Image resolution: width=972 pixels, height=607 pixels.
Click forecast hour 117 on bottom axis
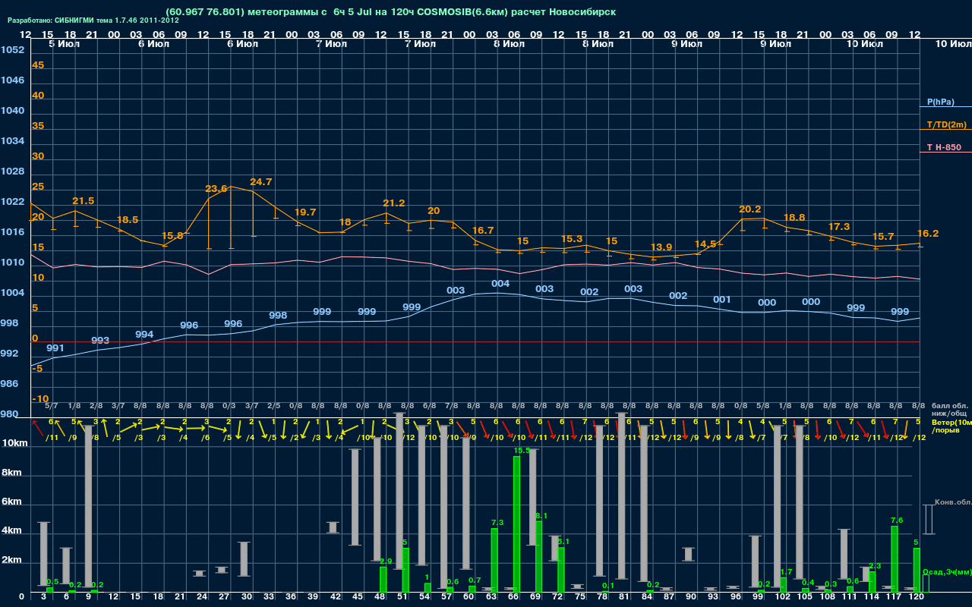click(x=894, y=598)
